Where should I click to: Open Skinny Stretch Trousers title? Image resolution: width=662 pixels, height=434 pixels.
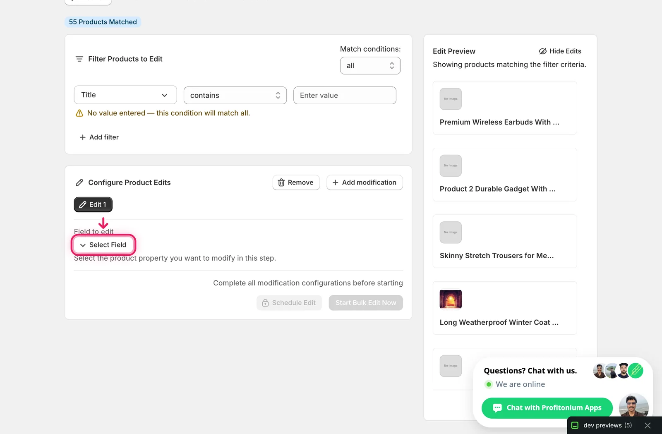[x=496, y=256]
